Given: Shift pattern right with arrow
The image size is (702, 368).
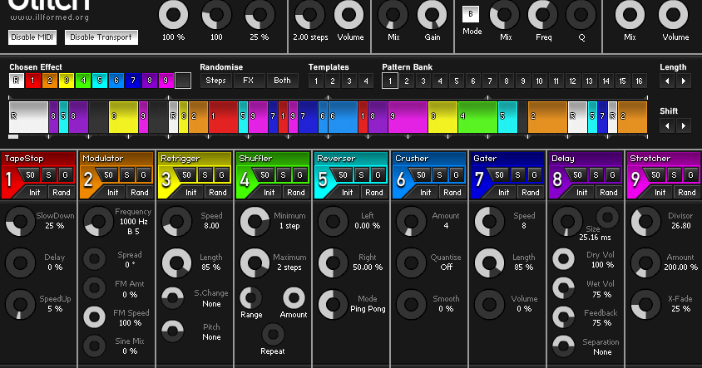Looking at the screenshot, I should click(684, 125).
